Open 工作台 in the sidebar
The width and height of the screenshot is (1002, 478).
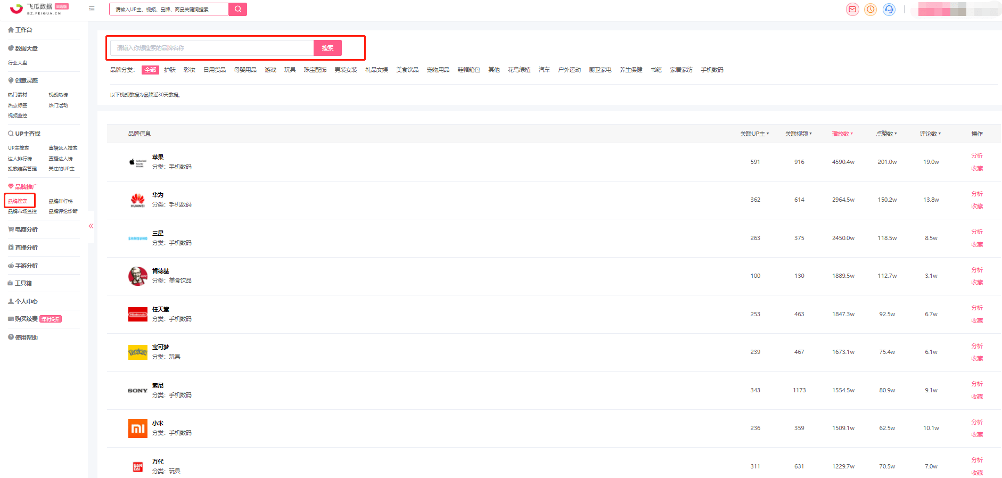pyautogui.click(x=20, y=30)
